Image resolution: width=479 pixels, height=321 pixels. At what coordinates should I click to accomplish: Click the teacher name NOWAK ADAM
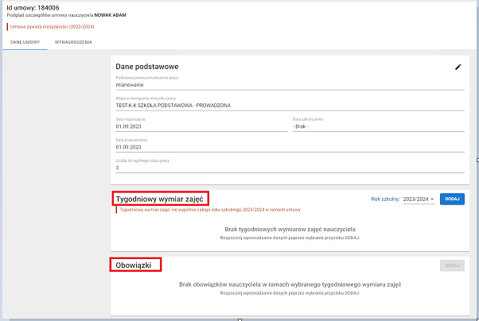tap(111, 15)
